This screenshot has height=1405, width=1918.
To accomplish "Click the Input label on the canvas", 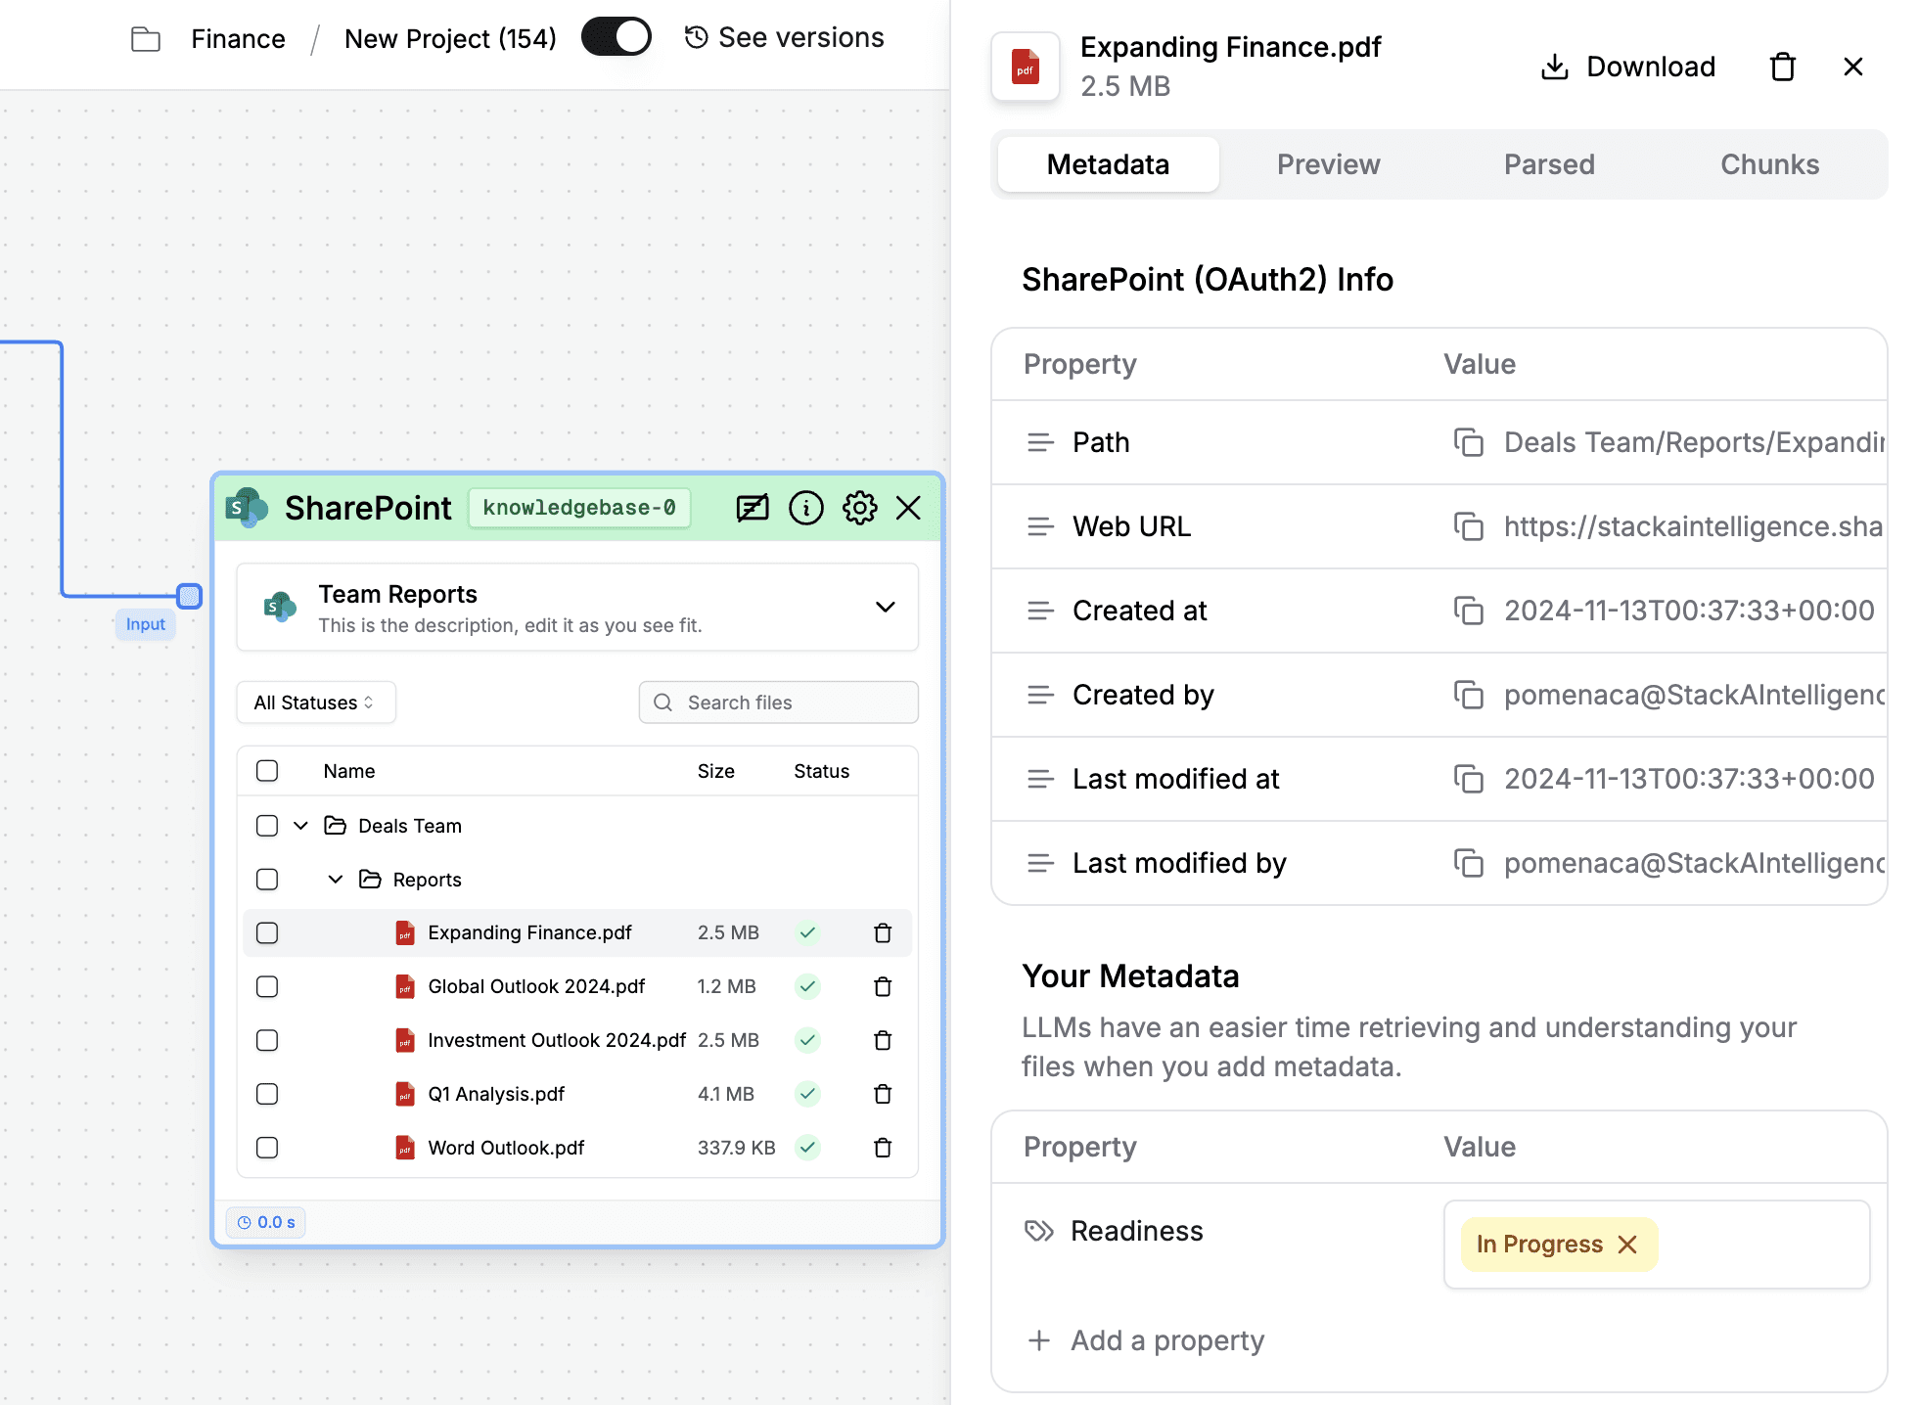I will click(x=146, y=624).
